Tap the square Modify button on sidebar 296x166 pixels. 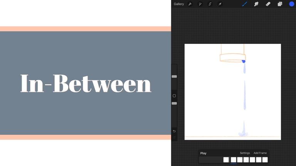click(174, 96)
